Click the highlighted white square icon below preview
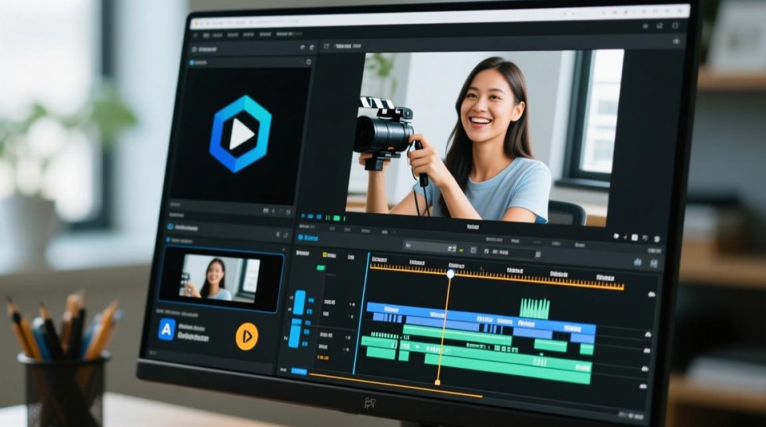The height and width of the screenshot is (427, 766). (634, 236)
